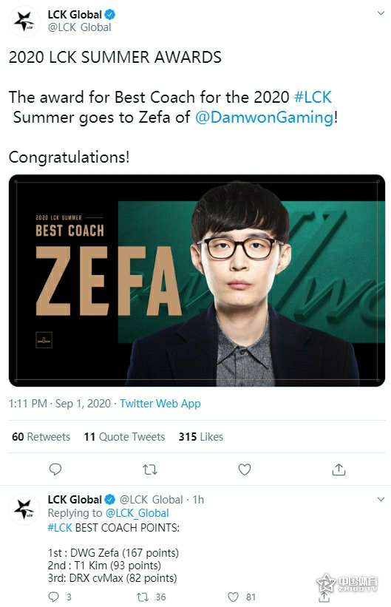Click the reply icon under main tweet
This screenshot has width=391, height=607.
click(x=55, y=469)
